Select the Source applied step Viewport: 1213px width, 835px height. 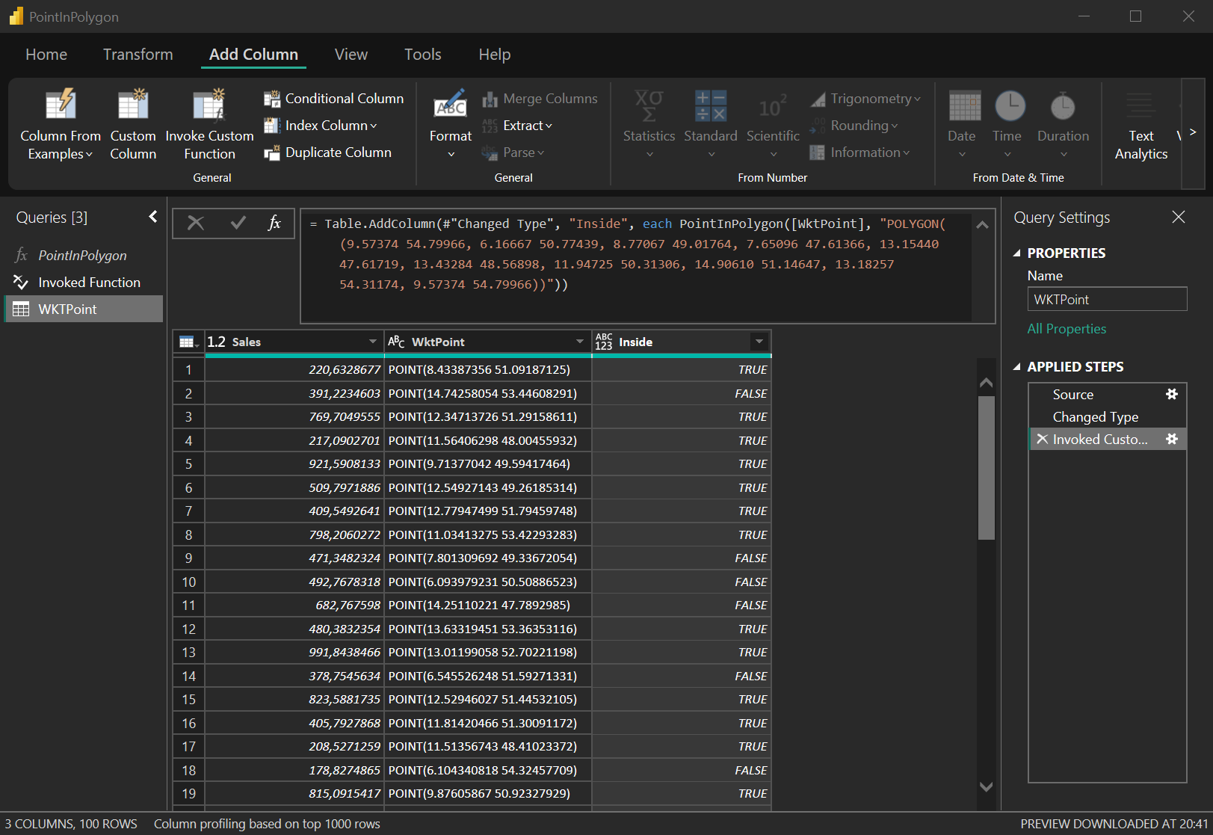(1108, 394)
